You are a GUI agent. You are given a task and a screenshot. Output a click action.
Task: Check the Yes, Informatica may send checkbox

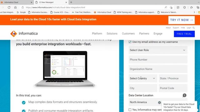point(130,110)
